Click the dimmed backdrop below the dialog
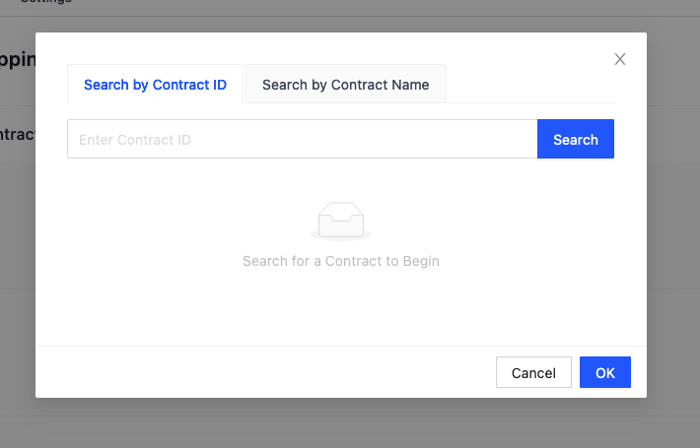The width and height of the screenshot is (700, 448). tap(345, 423)
